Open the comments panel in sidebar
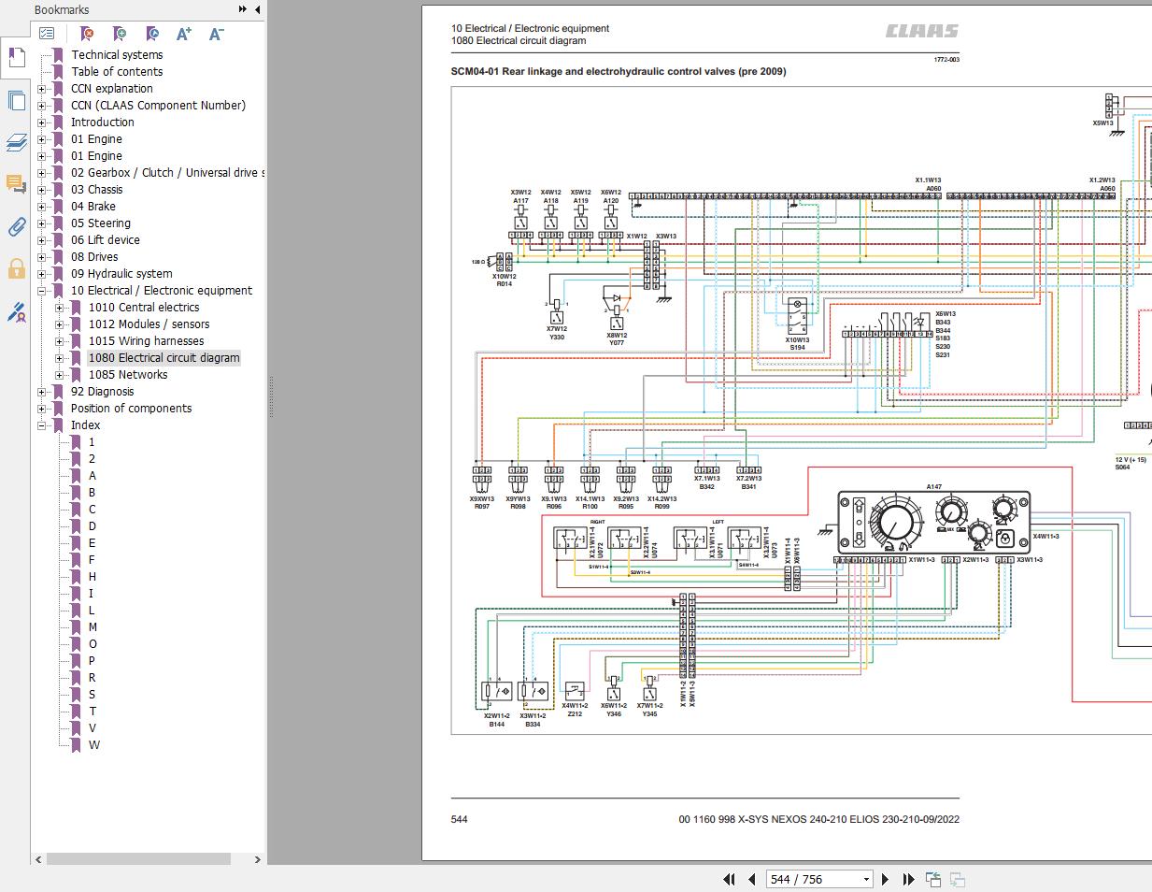 tap(16, 183)
